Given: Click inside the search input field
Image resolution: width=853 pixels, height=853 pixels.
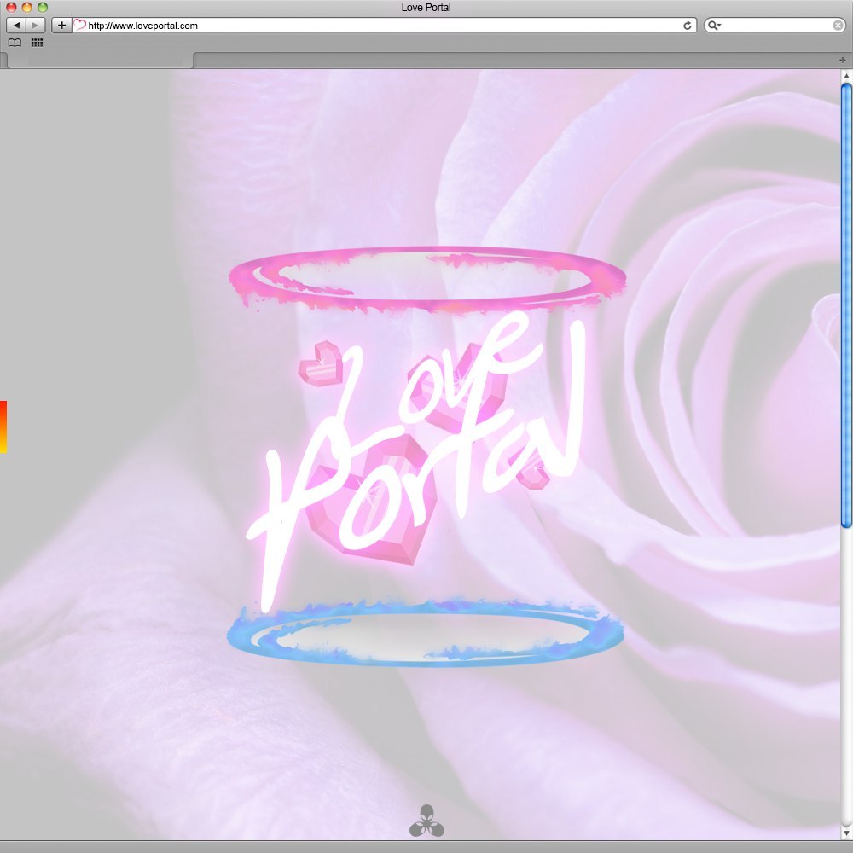Looking at the screenshot, I should (x=776, y=26).
